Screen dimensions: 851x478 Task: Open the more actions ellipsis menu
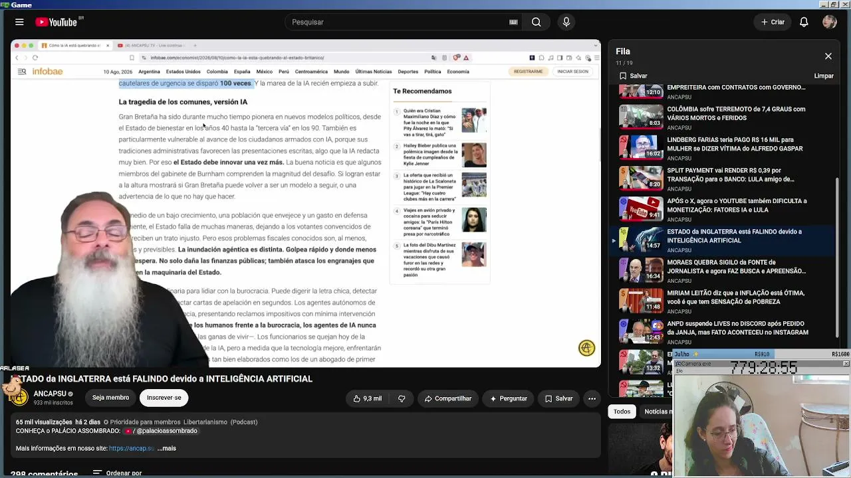coord(592,398)
